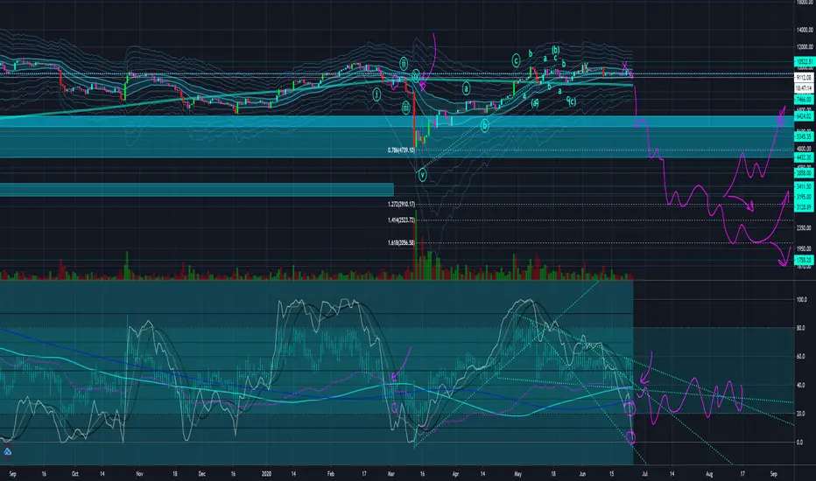
Task: Select the (a) wave label in parentheses
Action: pos(534,102)
